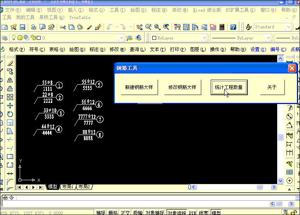The width and height of the screenshot is (300, 215).
Task: Click the Undo arrow icon
Action: (110, 27)
